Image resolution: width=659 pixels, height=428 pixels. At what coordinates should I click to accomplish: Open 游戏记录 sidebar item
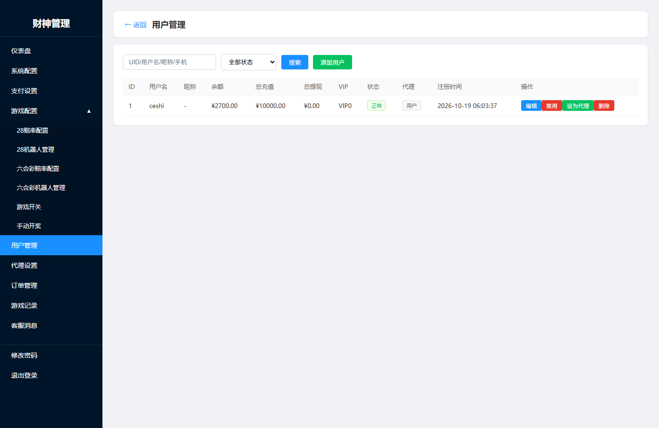(51, 306)
